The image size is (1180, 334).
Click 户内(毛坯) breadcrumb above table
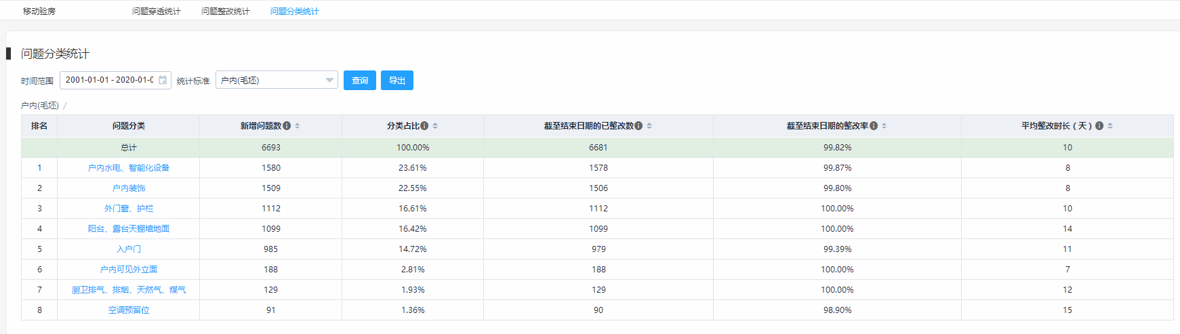pos(40,106)
